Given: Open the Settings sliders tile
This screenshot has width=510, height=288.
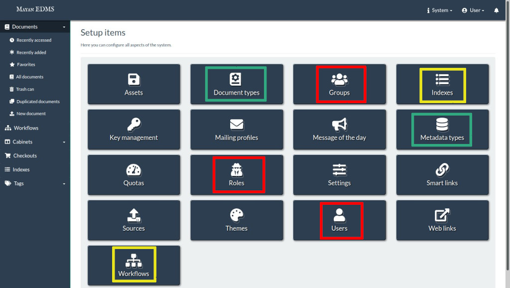Looking at the screenshot, I should click(339, 175).
